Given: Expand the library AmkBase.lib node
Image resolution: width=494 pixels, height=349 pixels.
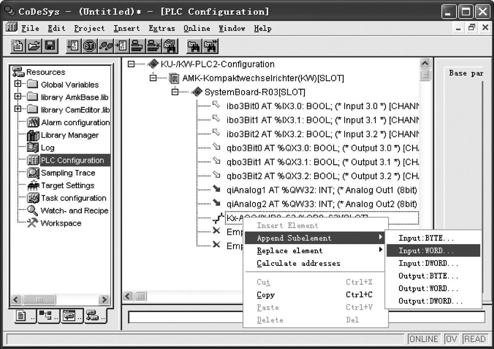Looking at the screenshot, I should pos(18,96).
